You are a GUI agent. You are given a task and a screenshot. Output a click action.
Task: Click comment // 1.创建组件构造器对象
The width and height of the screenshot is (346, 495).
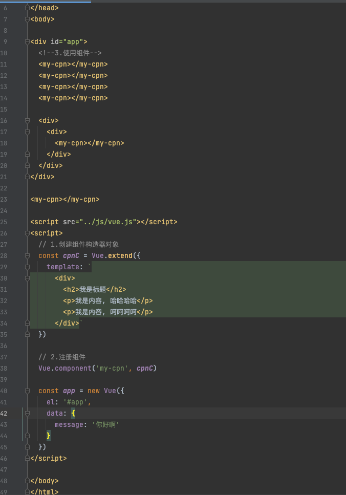click(79, 244)
